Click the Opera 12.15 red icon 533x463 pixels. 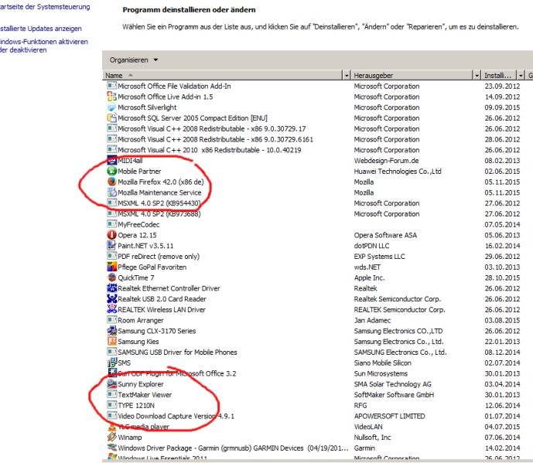coord(112,235)
